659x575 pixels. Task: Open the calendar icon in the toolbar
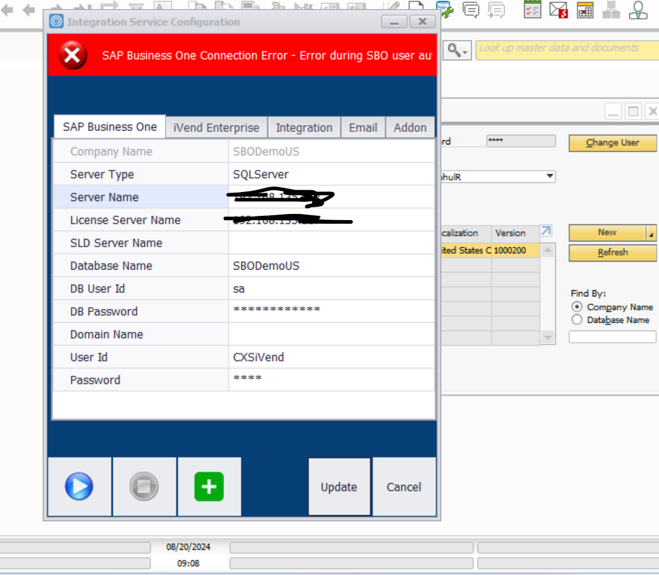(x=585, y=9)
